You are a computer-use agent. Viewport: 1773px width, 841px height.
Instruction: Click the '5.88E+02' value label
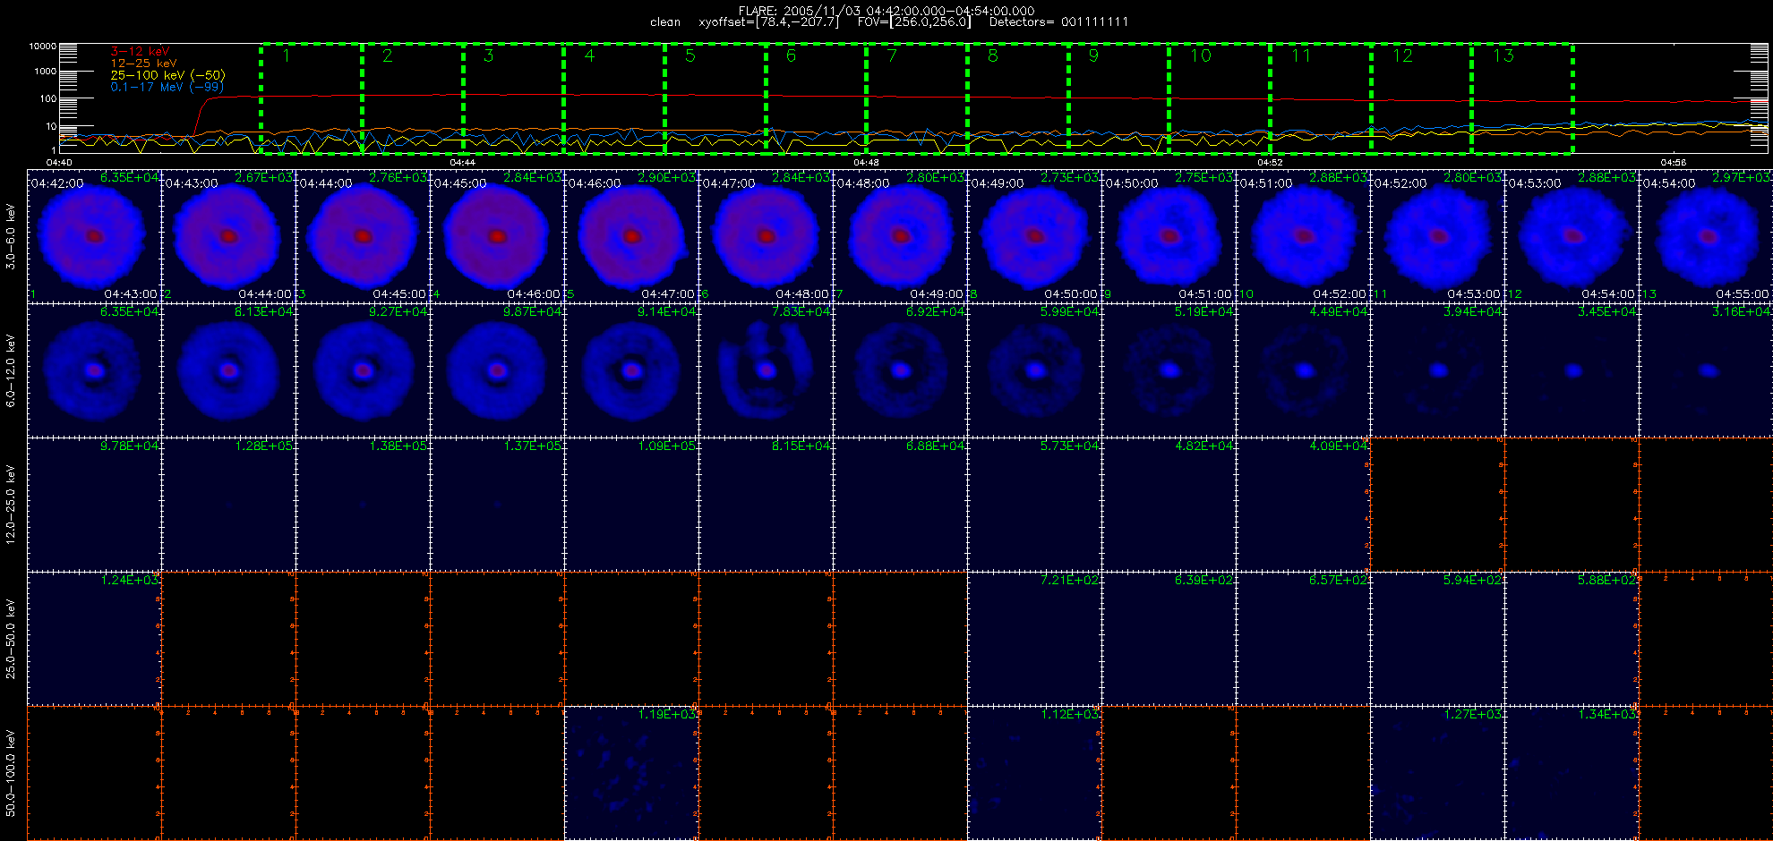pyautogui.click(x=1607, y=580)
